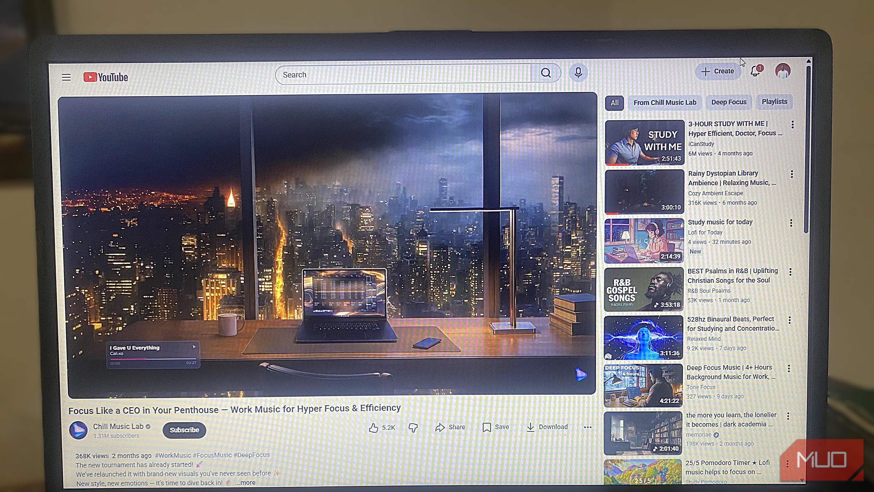Click the #FocusMusic hashtag link
This screenshot has height=492, width=874.
[x=212, y=455]
